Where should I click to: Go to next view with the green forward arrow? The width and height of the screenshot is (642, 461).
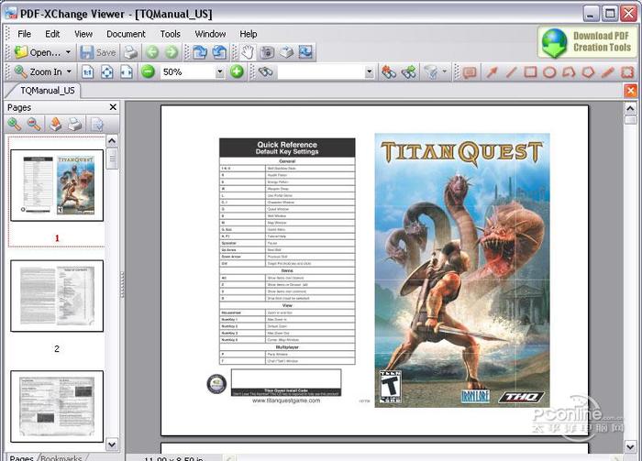(172, 52)
